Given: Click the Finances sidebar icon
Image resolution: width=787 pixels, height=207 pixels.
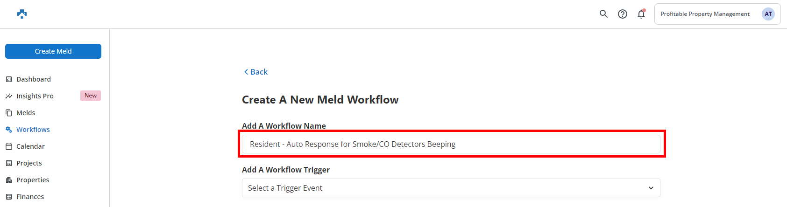Looking at the screenshot, I should coord(9,197).
